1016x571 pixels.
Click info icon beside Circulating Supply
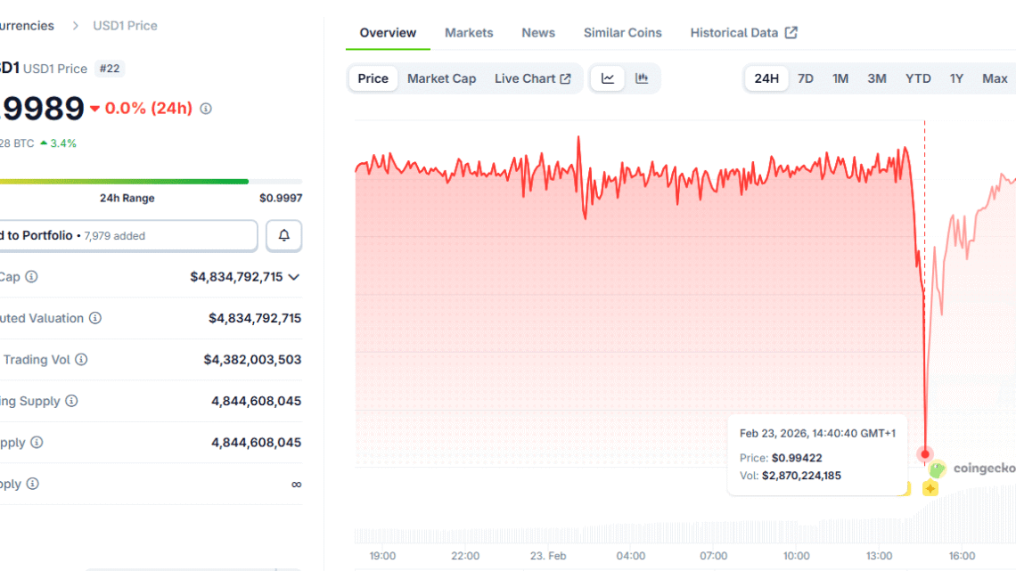[71, 401]
